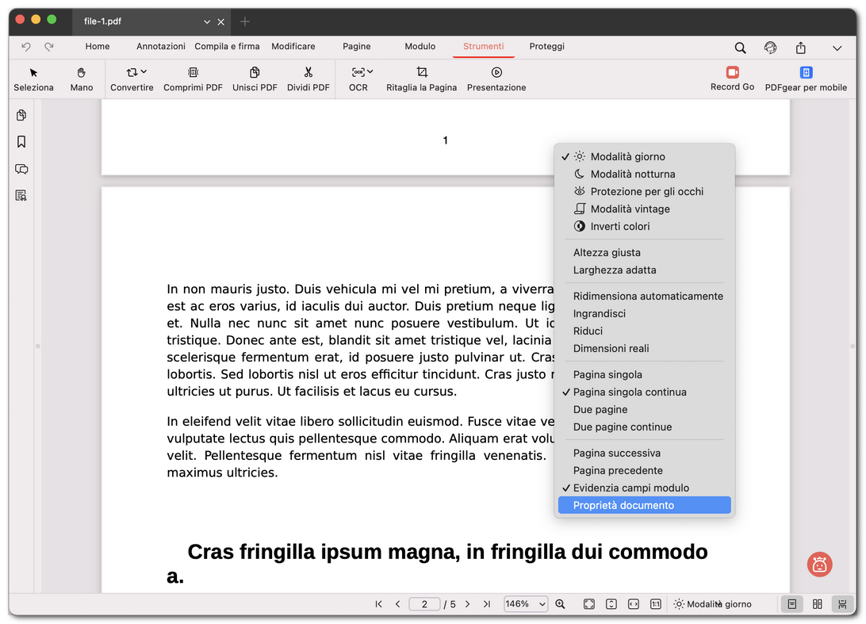Select Proprietà documento from the menu
Image resolution: width=866 pixels, height=624 pixels.
point(623,505)
